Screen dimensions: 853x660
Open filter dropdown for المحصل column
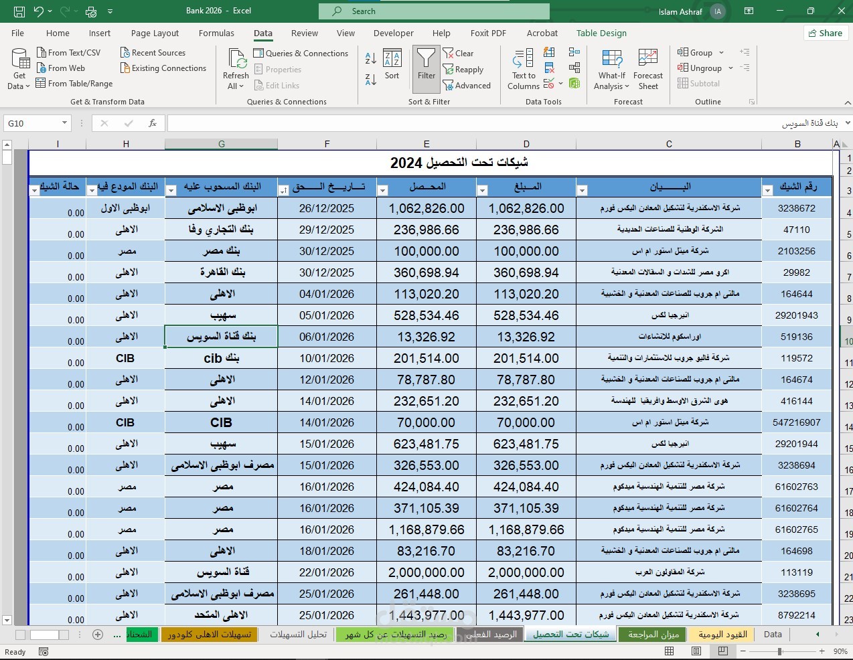(x=382, y=191)
